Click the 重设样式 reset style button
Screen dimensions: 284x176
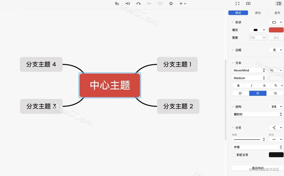click(258, 168)
